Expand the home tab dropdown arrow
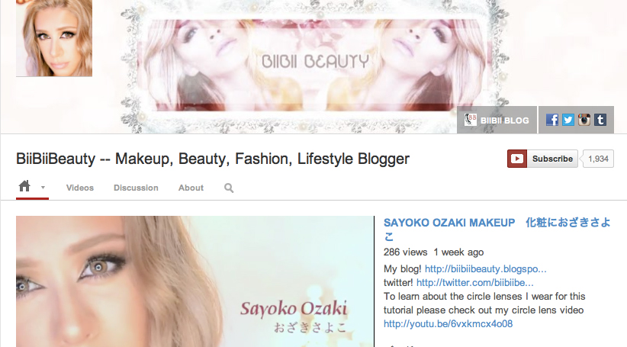Viewport: 627px width, 347px height. point(43,187)
